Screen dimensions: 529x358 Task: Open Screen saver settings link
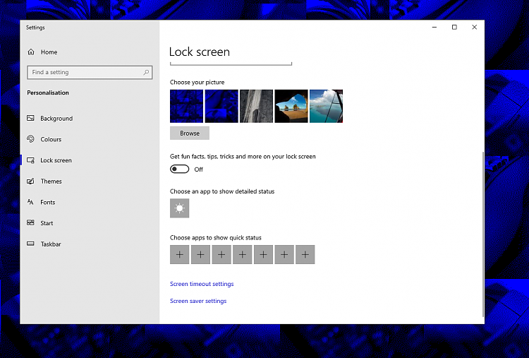198,301
